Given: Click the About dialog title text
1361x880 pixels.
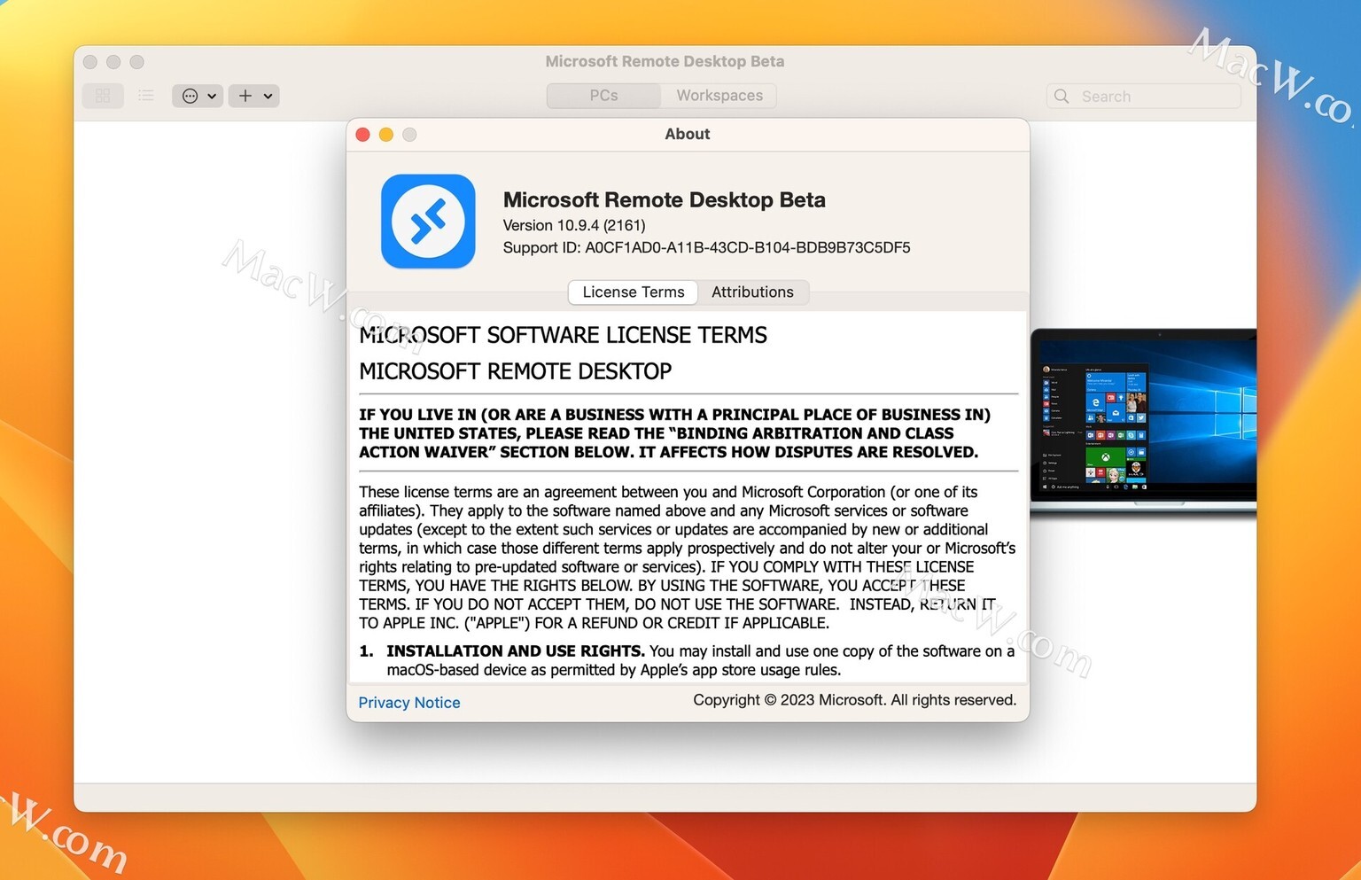Looking at the screenshot, I should (688, 134).
